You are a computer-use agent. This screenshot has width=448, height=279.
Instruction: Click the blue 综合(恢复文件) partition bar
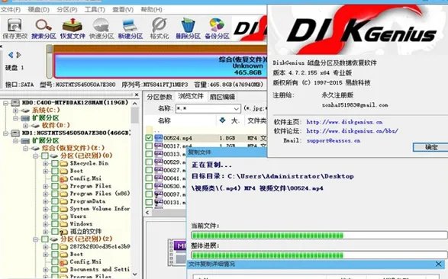(x=160, y=66)
